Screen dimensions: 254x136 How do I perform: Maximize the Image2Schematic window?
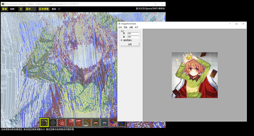236,24
